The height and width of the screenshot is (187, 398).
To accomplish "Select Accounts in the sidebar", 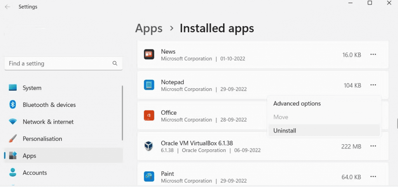I will point(35,173).
